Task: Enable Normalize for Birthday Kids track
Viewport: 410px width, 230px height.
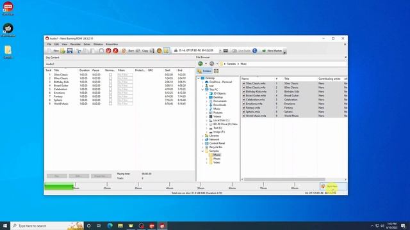Action: 110,82
